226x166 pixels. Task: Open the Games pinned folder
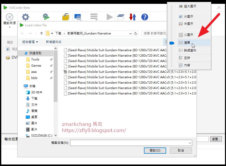click(x=36, y=66)
